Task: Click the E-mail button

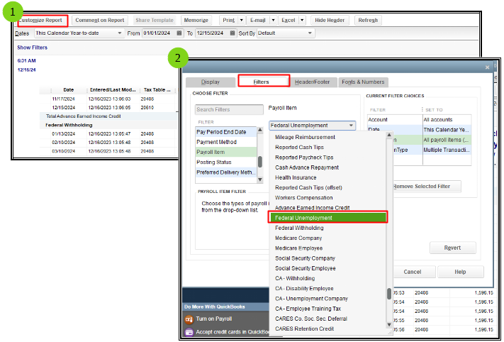Action: (258, 21)
